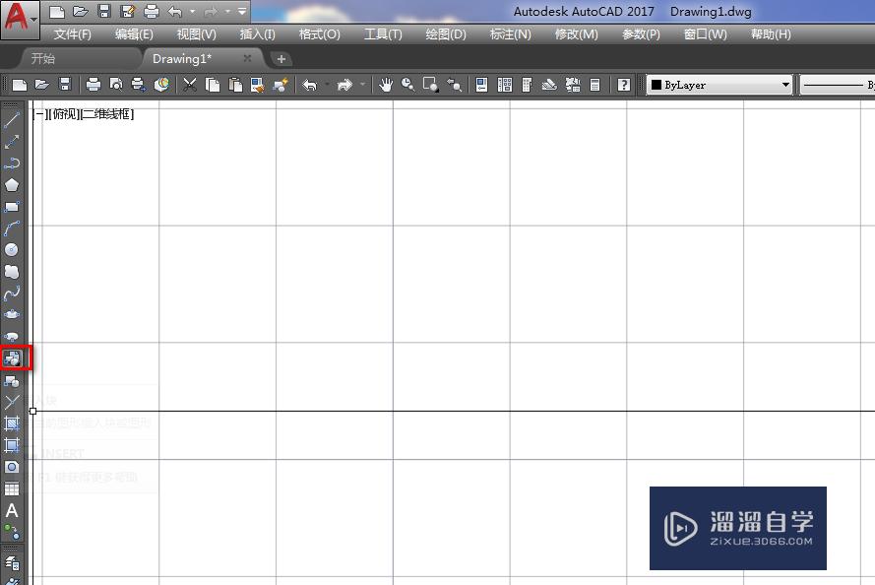Select the Polygon tool
The image size is (875, 585).
coord(12,185)
